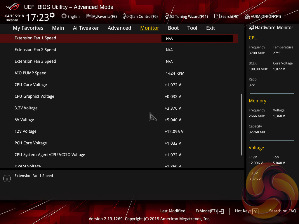Select 3.3V Voltage row
The width and height of the screenshot is (299, 224).
point(119,108)
